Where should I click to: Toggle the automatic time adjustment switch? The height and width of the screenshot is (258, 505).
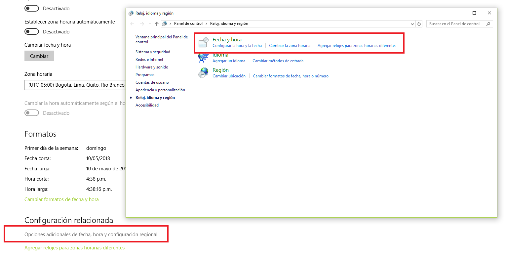32,8
